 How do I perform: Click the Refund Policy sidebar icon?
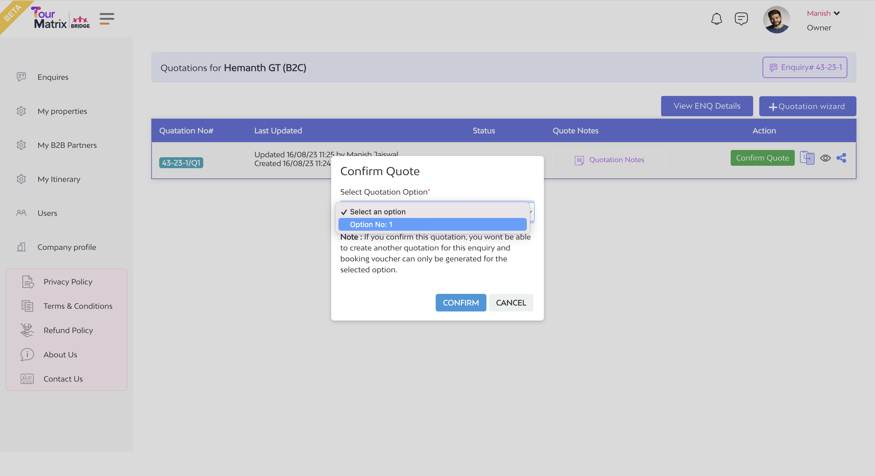pos(27,330)
